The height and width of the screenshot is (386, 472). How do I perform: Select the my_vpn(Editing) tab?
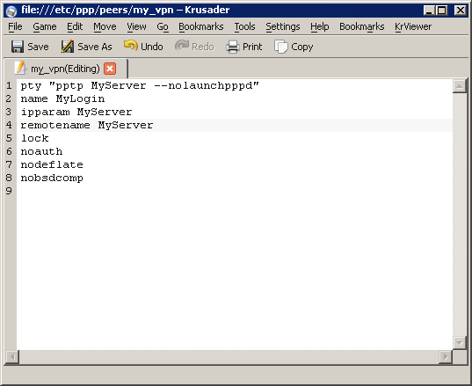pyautogui.click(x=66, y=69)
